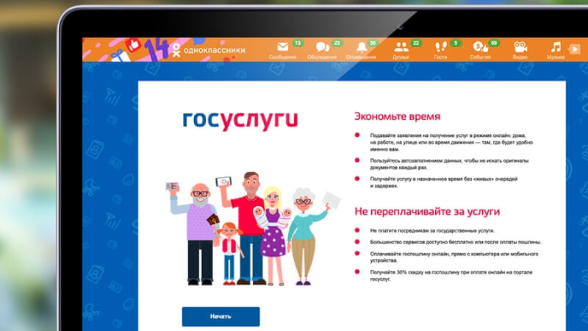Click the Друзья label text

coord(401,57)
